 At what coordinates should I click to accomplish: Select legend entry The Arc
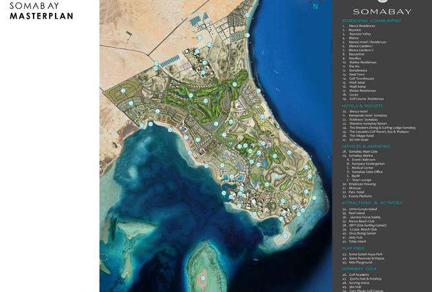coord(351,67)
